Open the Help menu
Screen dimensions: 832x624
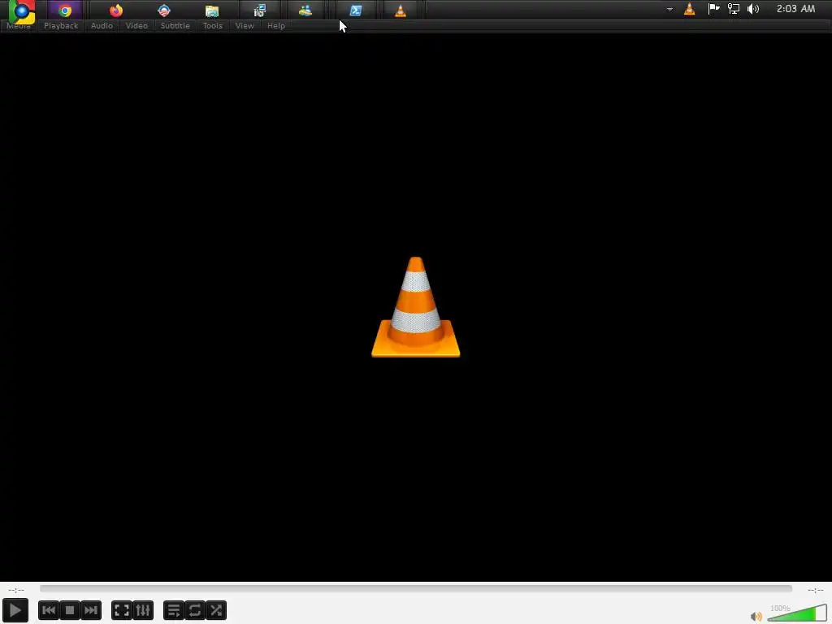coord(276,25)
